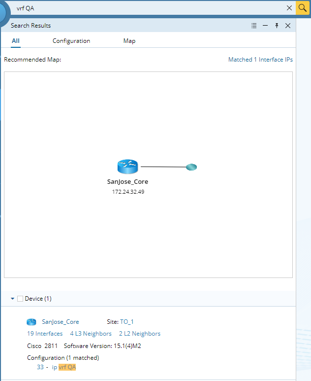Screen dimensions: 311x381
Task: View the 2 L2 Neighbors link
Action: 140,334
